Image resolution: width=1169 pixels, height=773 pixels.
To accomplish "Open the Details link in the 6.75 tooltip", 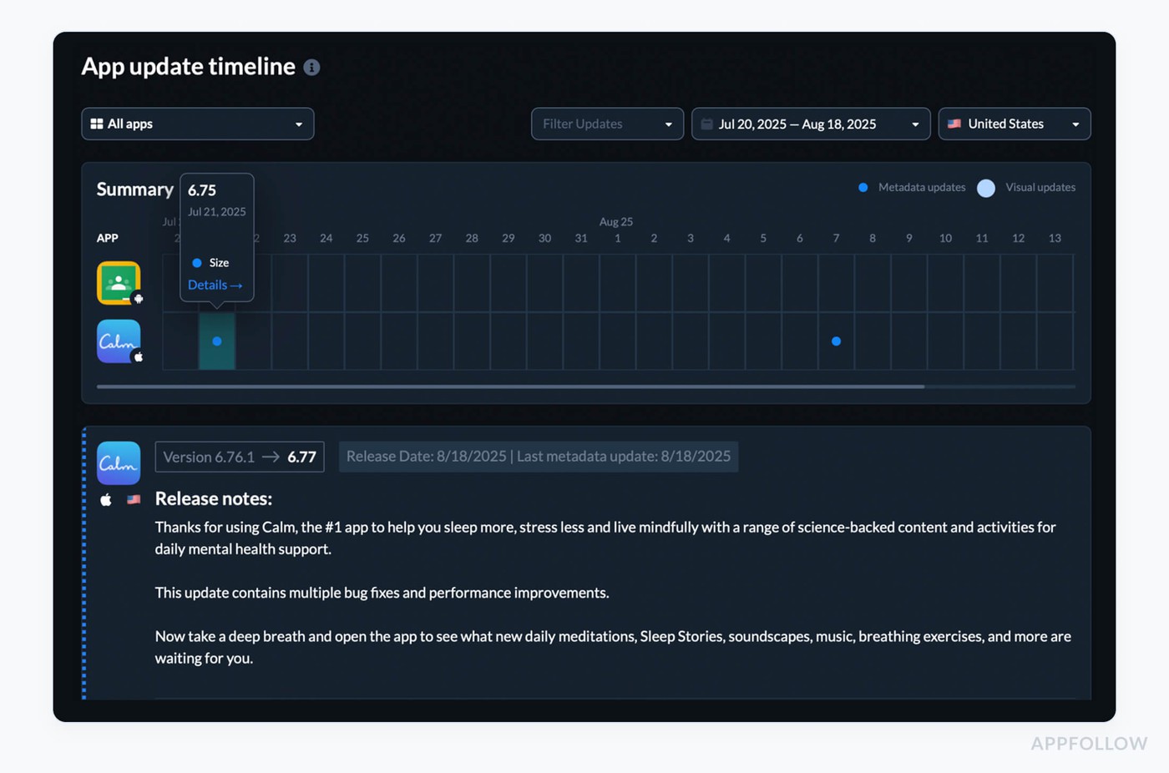I will click(x=215, y=285).
